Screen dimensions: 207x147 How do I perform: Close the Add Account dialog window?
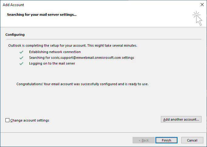pos(202,5)
